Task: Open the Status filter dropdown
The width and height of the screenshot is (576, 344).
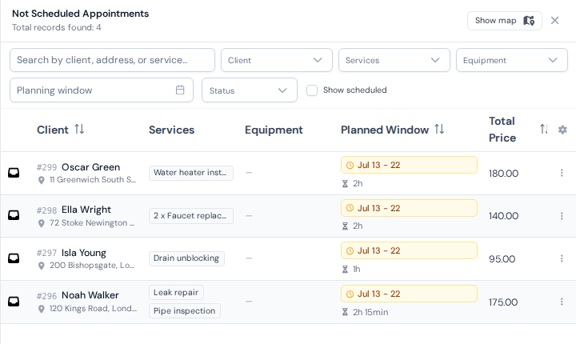Action: (x=250, y=90)
